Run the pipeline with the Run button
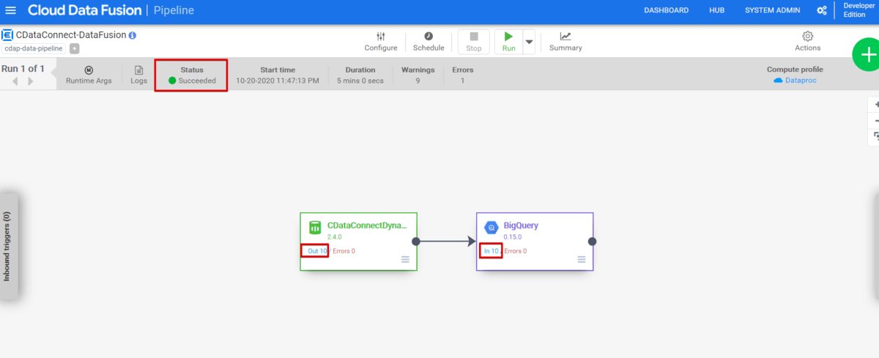Viewport: 879px width, 358px height. pyautogui.click(x=509, y=42)
